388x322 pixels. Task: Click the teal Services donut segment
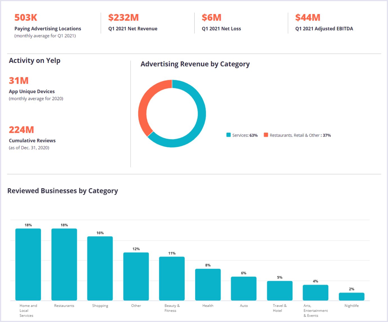click(x=201, y=114)
